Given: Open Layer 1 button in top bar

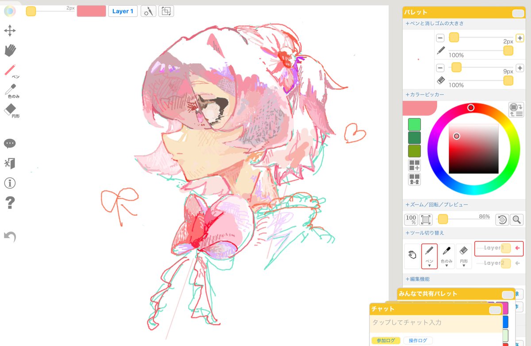Looking at the screenshot, I should coord(123,11).
